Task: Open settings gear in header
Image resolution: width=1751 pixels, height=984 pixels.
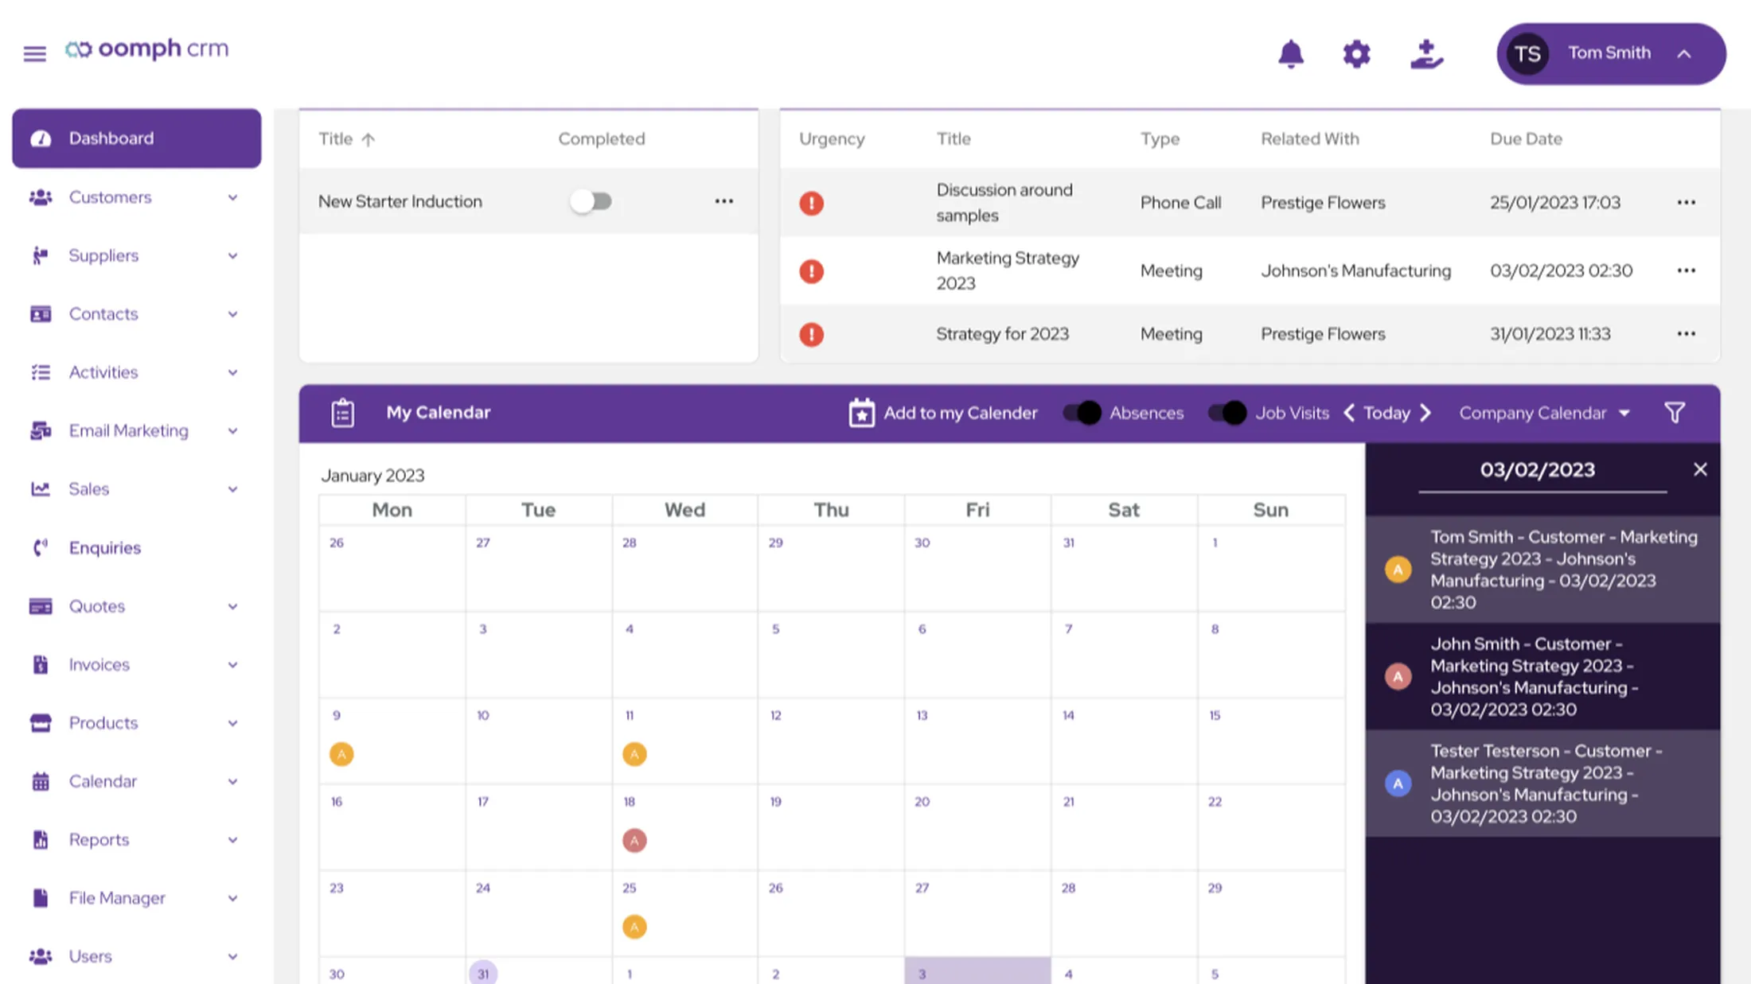Action: point(1356,54)
